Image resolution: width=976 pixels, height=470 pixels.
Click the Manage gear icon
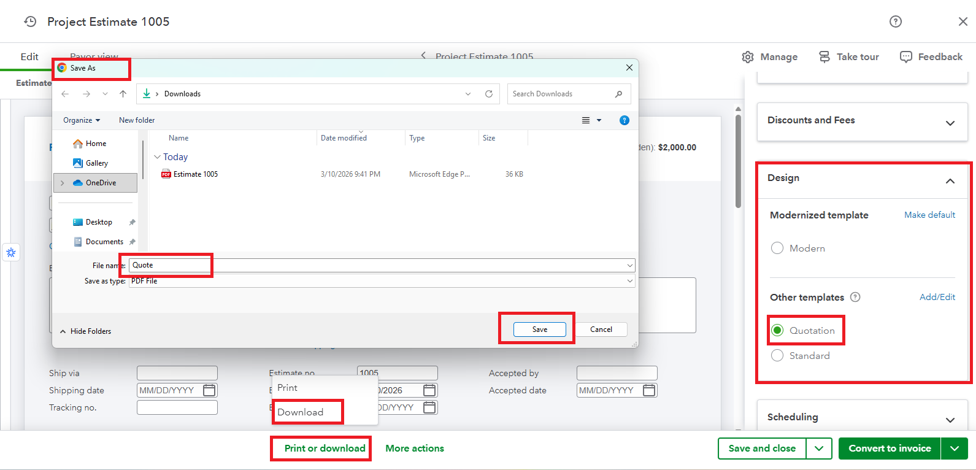coord(748,57)
